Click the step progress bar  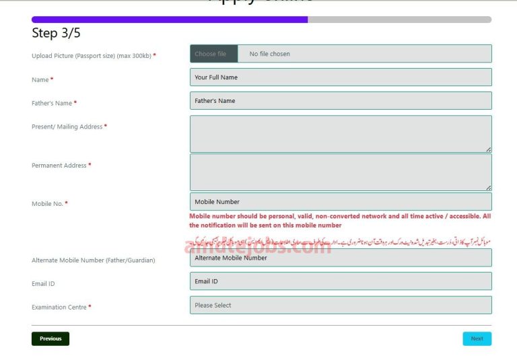pos(261,20)
